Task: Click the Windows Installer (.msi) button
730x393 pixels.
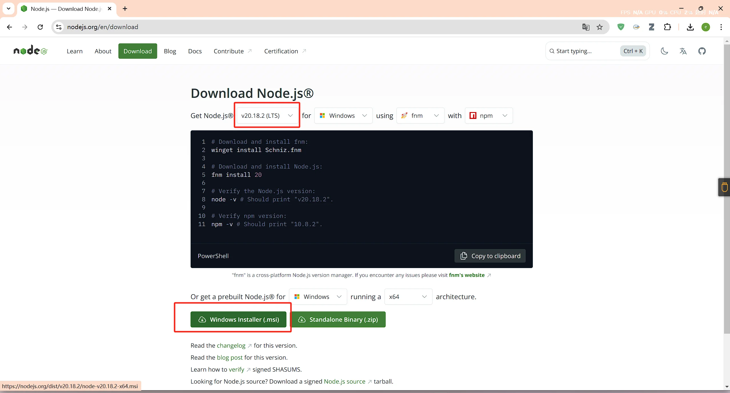Action: pyautogui.click(x=238, y=319)
